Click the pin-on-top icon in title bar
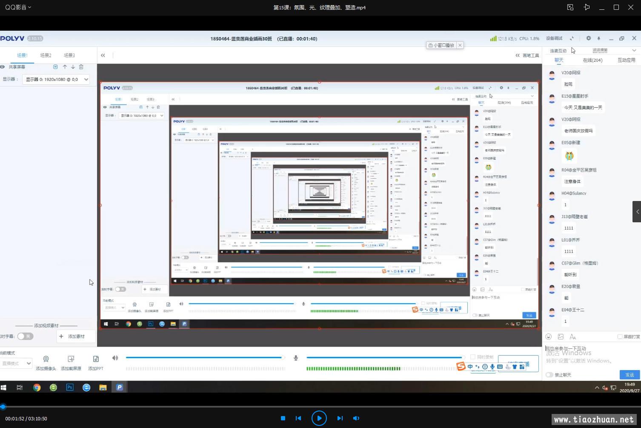This screenshot has height=428, width=641. pos(587,7)
